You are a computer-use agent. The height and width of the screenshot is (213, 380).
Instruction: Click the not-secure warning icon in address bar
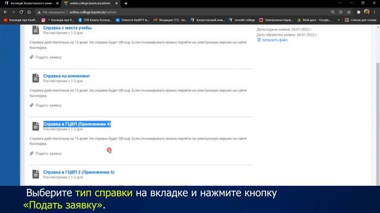point(39,12)
